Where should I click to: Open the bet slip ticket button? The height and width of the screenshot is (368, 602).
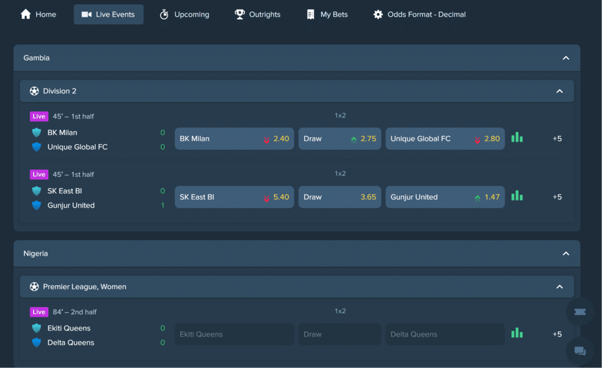click(580, 312)
